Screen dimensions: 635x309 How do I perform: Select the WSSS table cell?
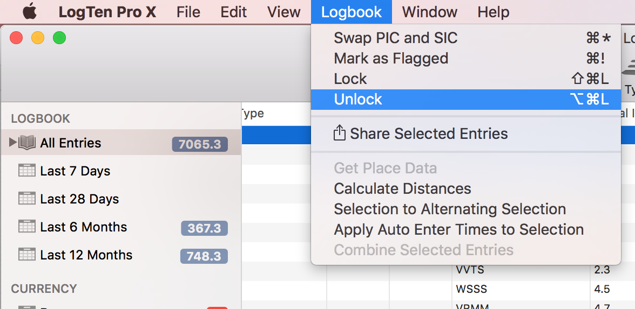pyautogui.click(x=521, y=289)
